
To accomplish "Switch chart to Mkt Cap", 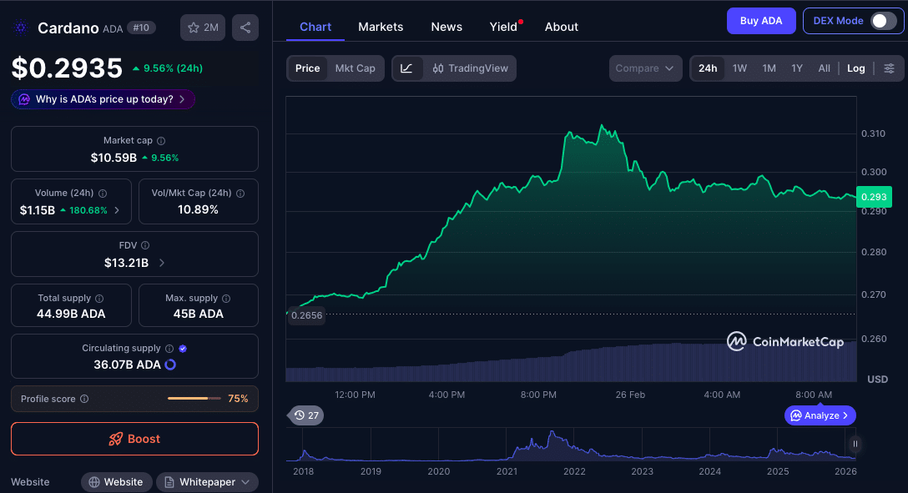I will 355,68.
